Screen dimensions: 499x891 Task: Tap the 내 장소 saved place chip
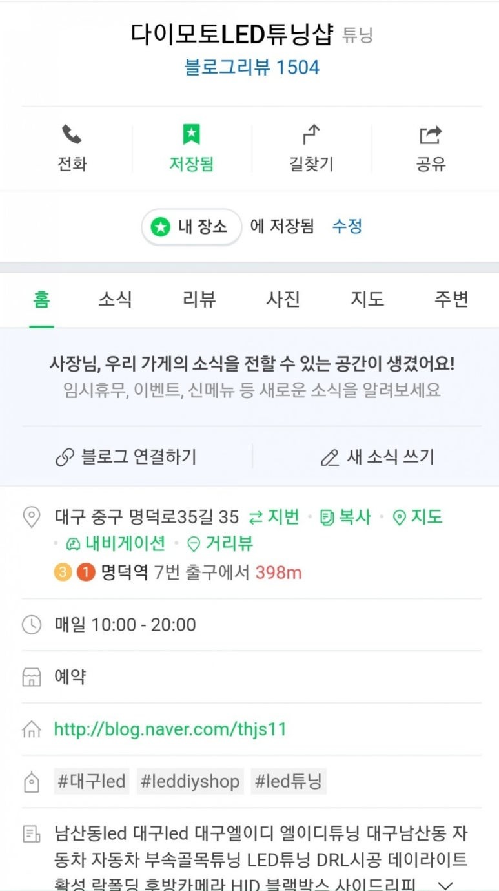[x=191, y=227]
